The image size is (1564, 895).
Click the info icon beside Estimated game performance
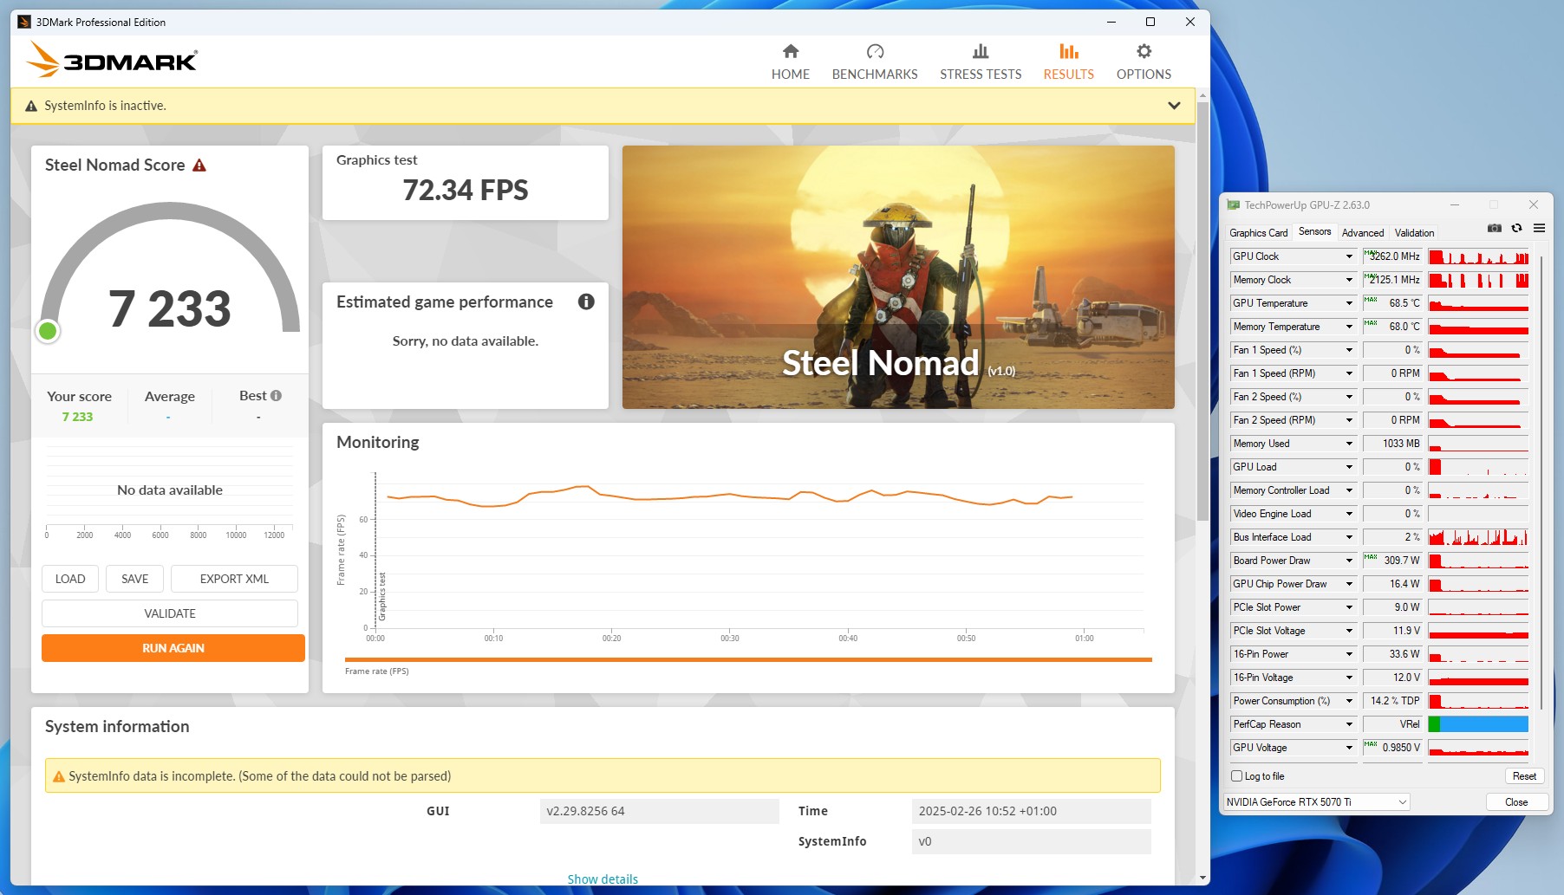586,302
